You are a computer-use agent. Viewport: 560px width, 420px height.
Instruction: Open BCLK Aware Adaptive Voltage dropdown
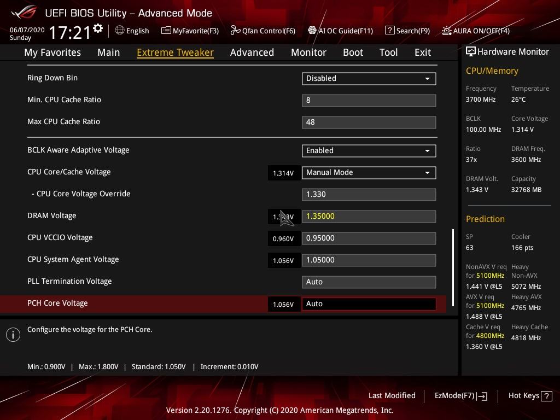[369, 151]
